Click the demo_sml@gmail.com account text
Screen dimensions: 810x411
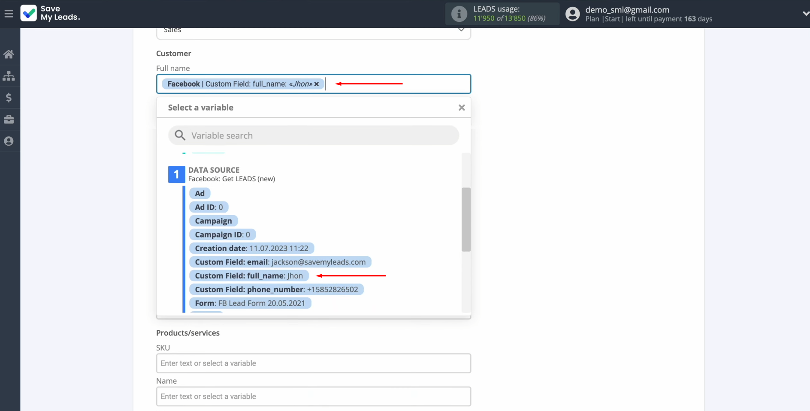[x=627, y=9]
